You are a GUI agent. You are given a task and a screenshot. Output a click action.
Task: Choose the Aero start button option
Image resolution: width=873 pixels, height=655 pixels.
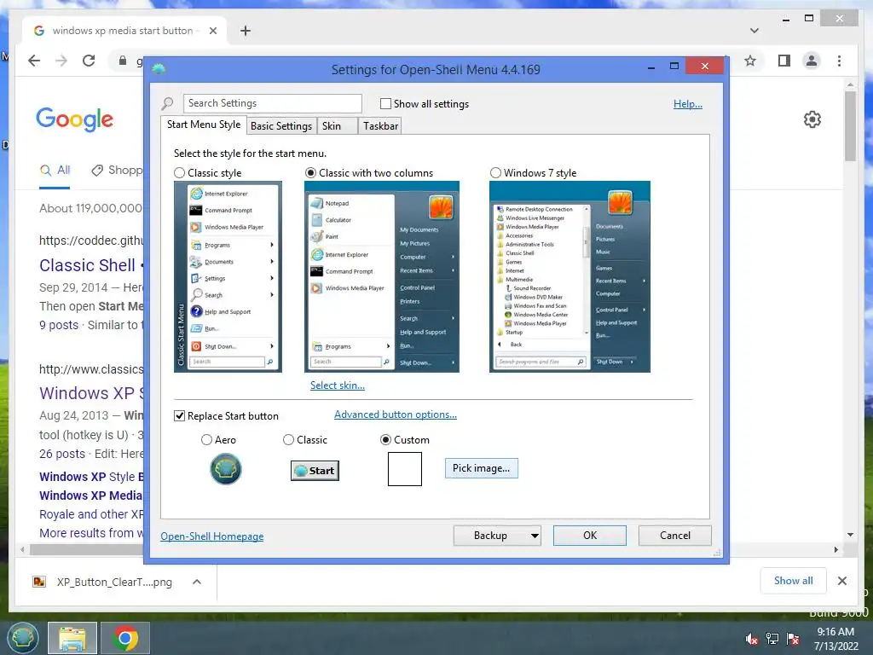(x=206, y=440)
